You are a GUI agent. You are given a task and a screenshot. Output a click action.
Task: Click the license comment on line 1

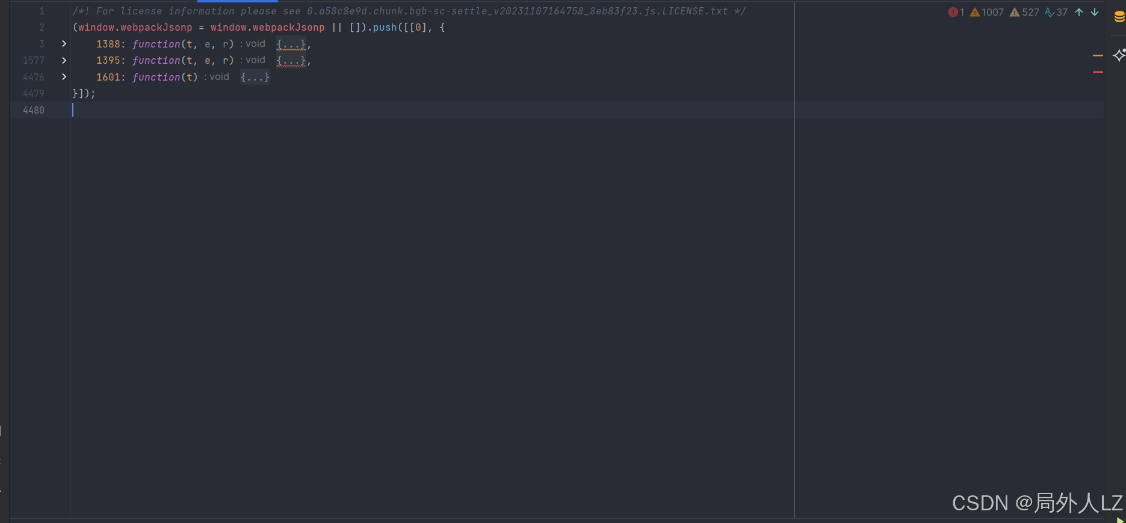[409, 11]
